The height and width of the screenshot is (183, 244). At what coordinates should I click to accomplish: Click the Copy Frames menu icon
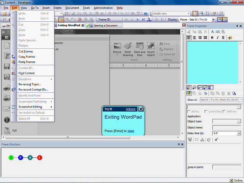click(14, 57)
